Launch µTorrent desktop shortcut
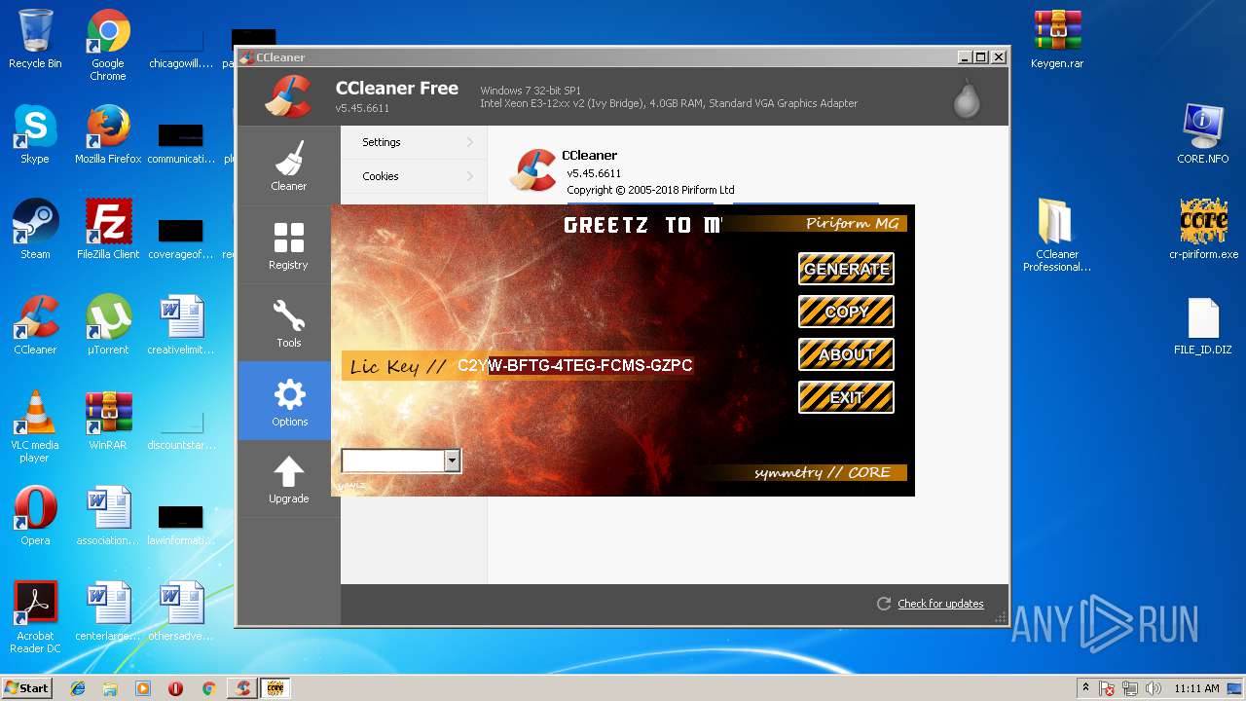1246x701 pixels. [x=108, y=326]
